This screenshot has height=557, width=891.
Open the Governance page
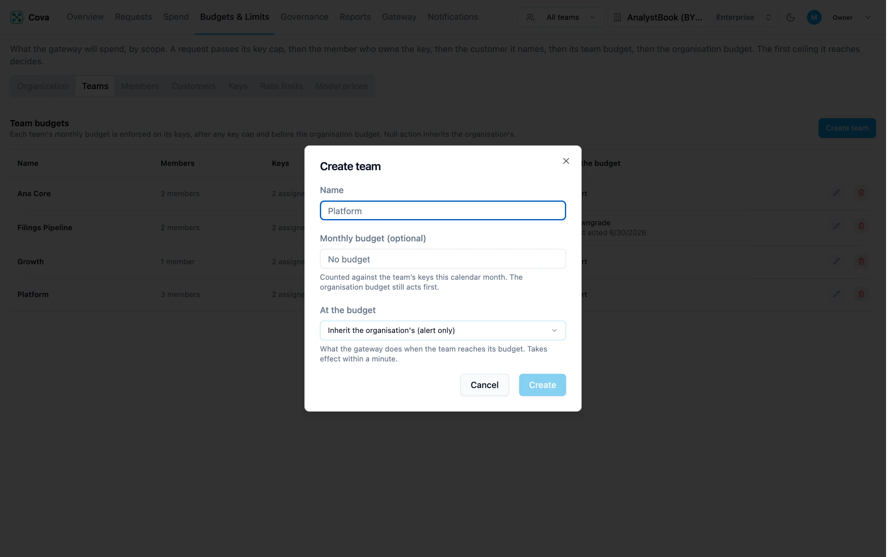[304, 17]
